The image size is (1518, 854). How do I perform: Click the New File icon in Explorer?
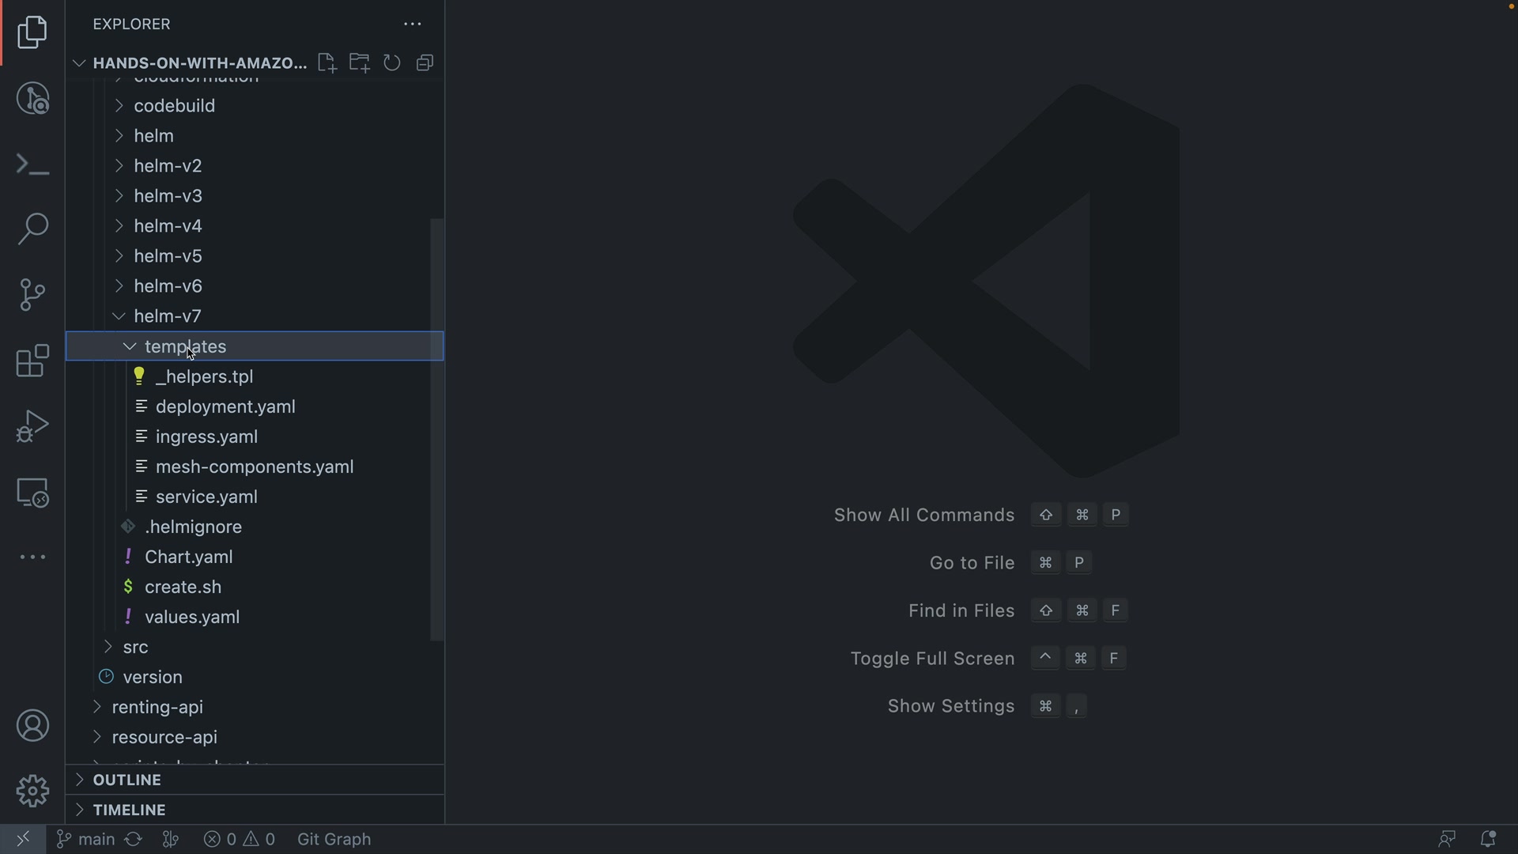(x=327, y=63)
